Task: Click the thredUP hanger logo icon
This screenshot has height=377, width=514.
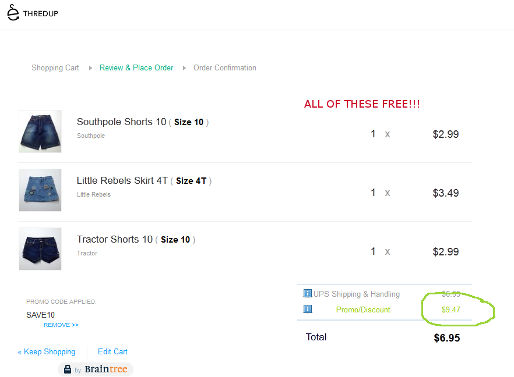Action: tap(13, 12)
